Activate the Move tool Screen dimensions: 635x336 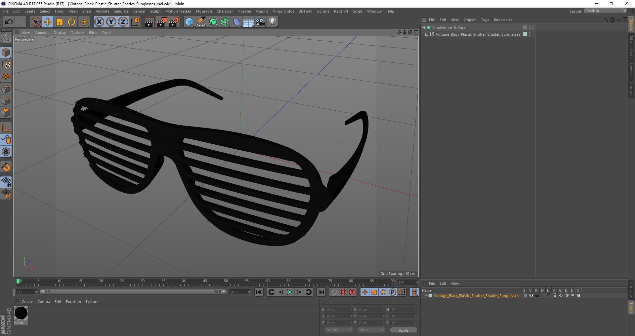pos(48,22)
